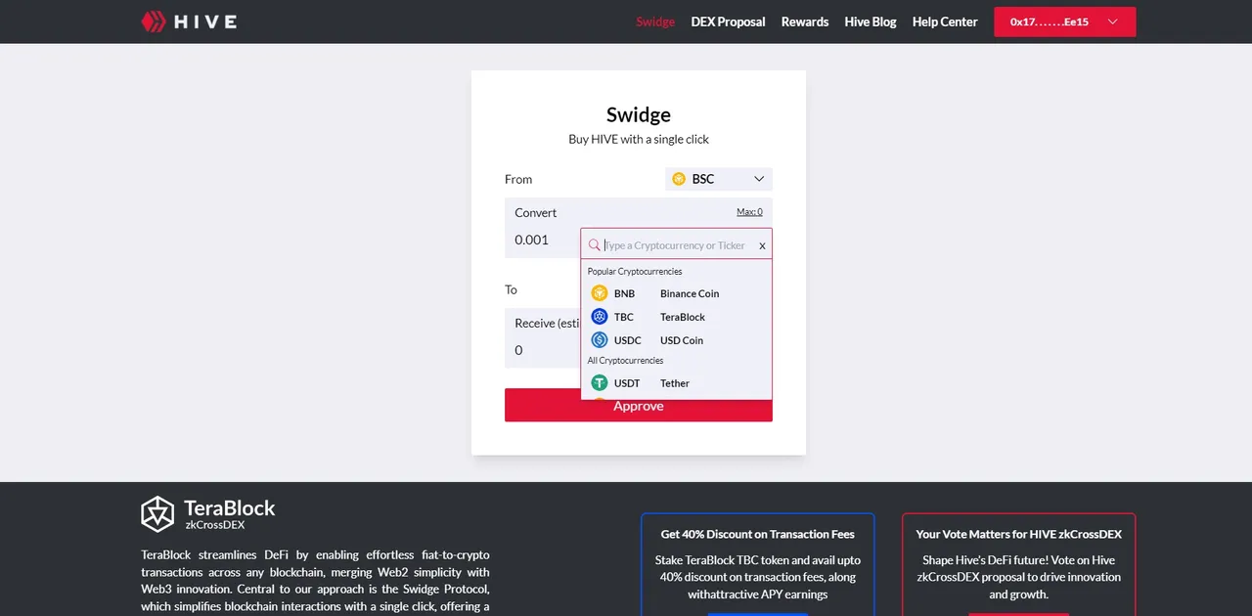Select TeraBlock from the list
Screen dimensions: 1252x616
676,317
